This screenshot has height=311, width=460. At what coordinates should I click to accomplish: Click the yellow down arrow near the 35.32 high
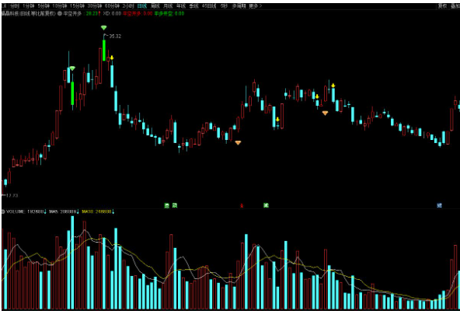point(112,58)
